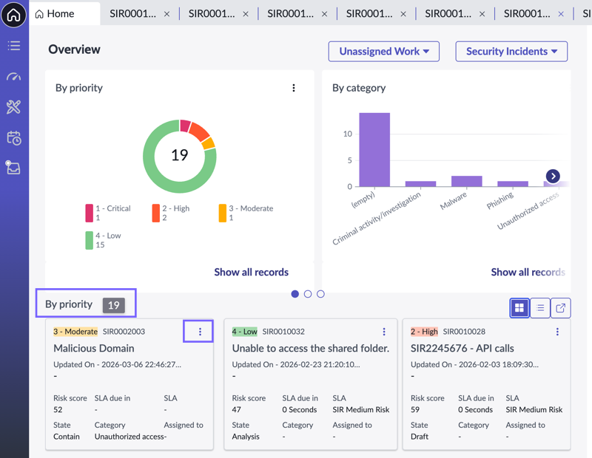Click the 4 - Low legend swatch

coord(89,240)
